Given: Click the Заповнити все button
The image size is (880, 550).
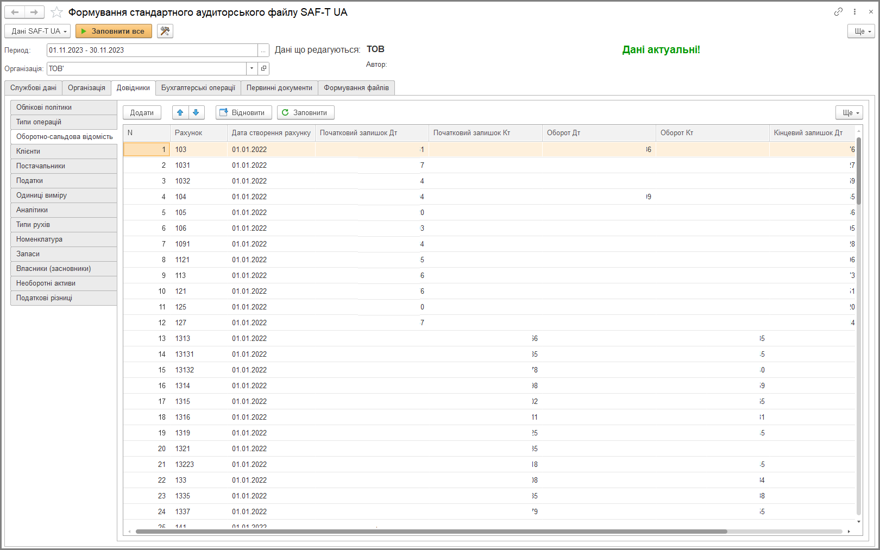Looking at the screenshot, I should 114,31.
